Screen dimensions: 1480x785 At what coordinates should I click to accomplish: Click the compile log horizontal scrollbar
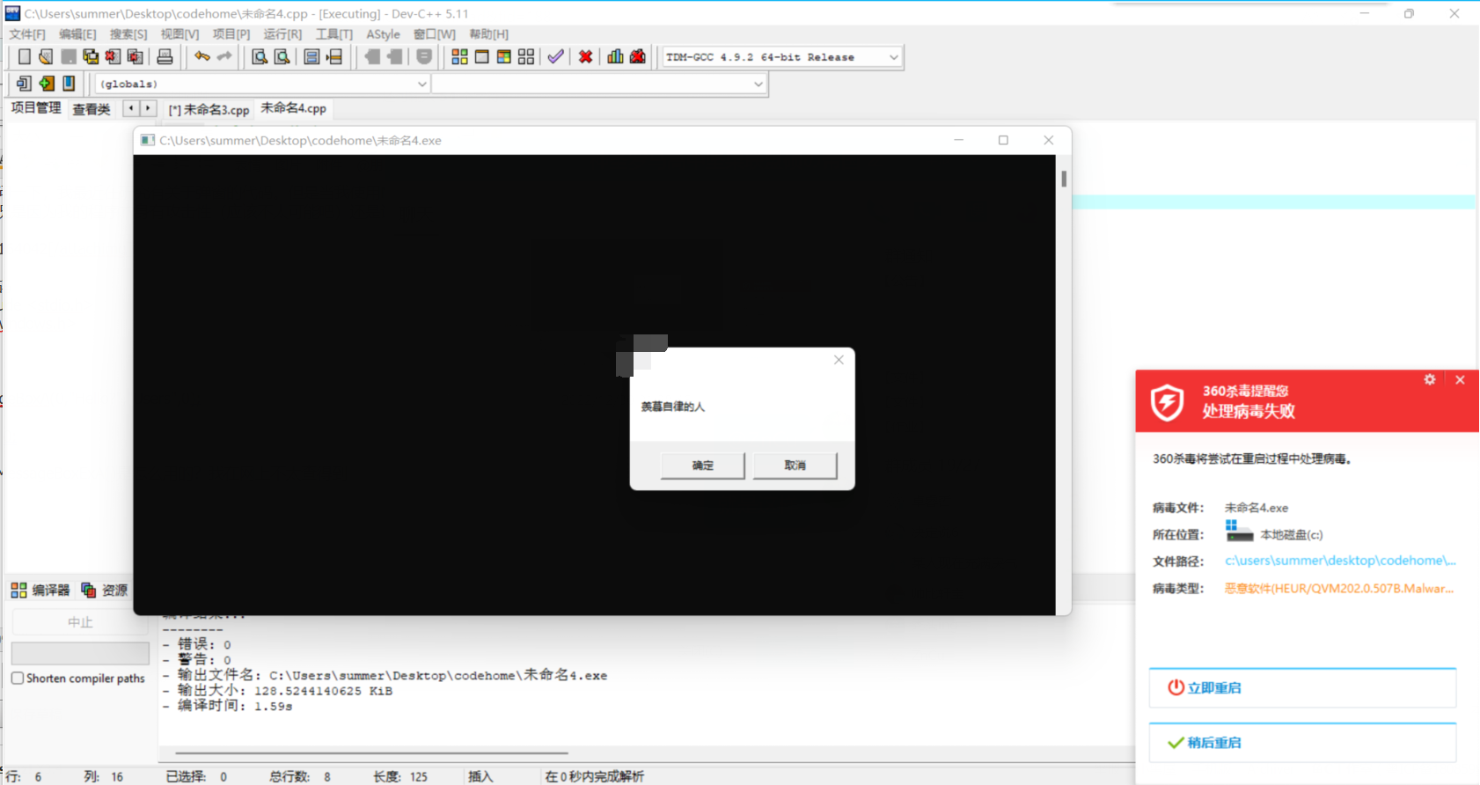[x=371, y=753]
